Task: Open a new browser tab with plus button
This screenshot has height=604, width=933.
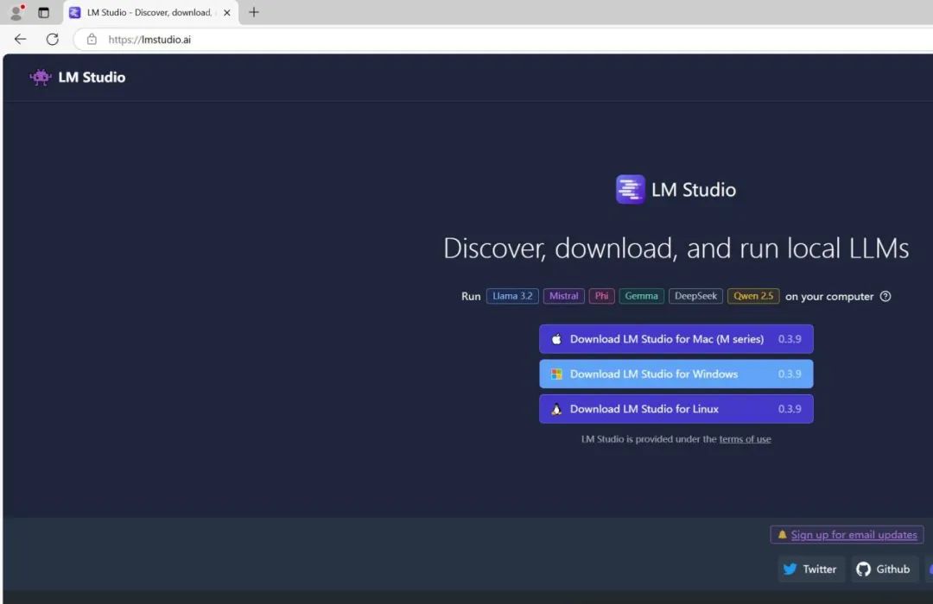Action: 253,12
